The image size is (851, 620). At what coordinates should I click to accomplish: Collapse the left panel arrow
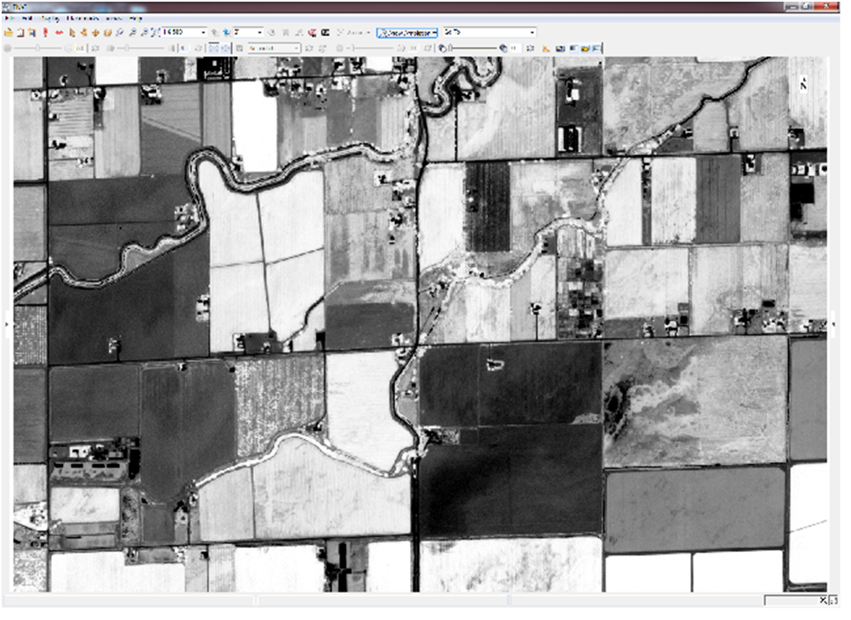[7, 324]
